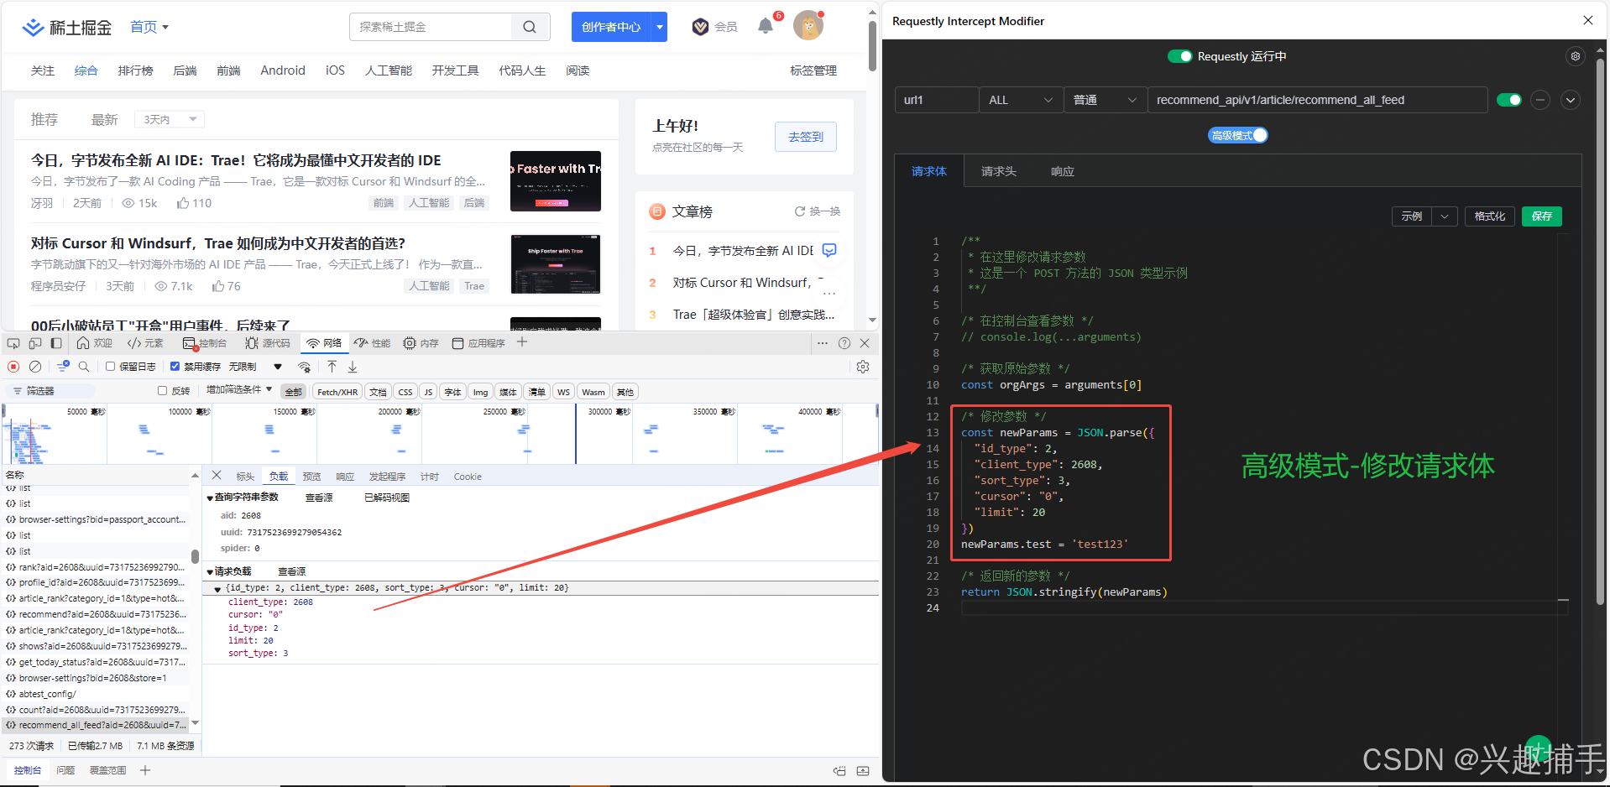Screen dimensions: 1610x787
Task: Export HAR file via the down-arrow icon
Action: pyautogui.click(x=352, y=367)
